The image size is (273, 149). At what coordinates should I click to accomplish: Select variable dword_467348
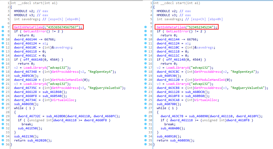(25, 72)
